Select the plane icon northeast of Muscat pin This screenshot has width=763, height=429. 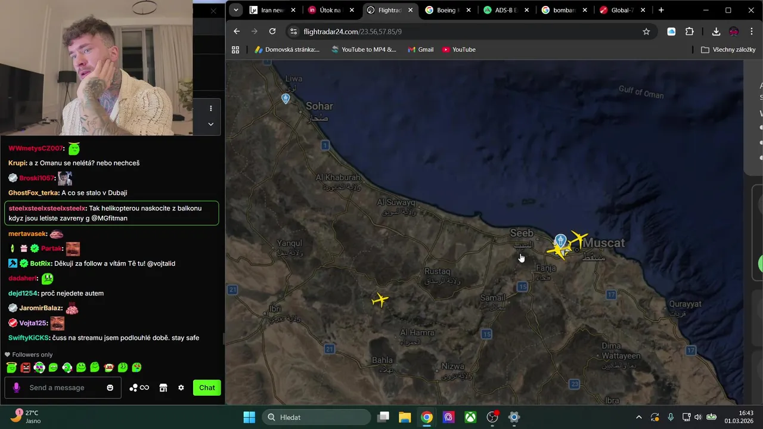tap(578, 239)
